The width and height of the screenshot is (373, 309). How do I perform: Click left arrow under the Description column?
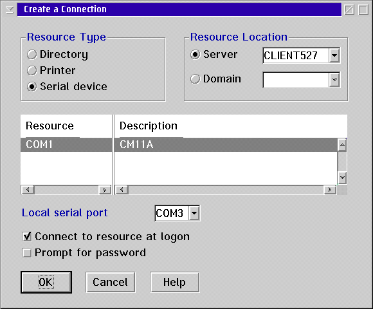pyautogui.click(x=122, y=190)
